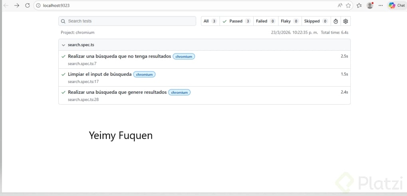
Task: Click the 'Yeimy Fuquen' text
Action: tap(121, 136)
